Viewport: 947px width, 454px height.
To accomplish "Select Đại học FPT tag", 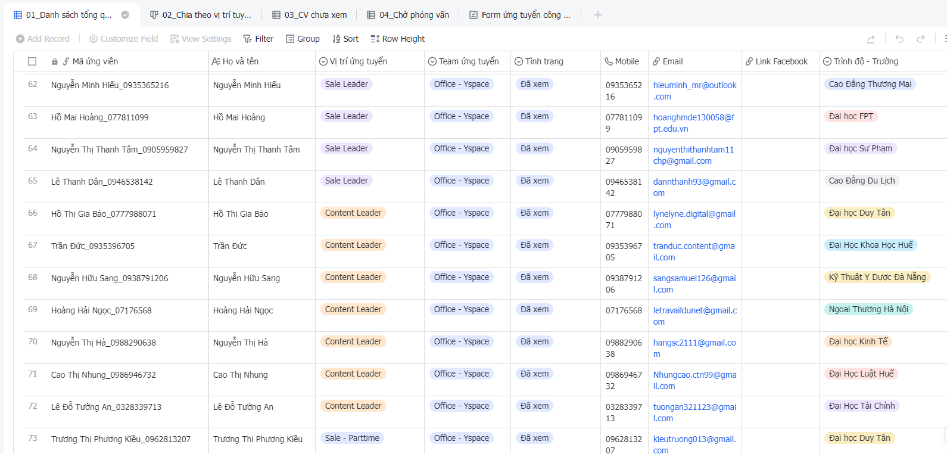I will 851,116.
